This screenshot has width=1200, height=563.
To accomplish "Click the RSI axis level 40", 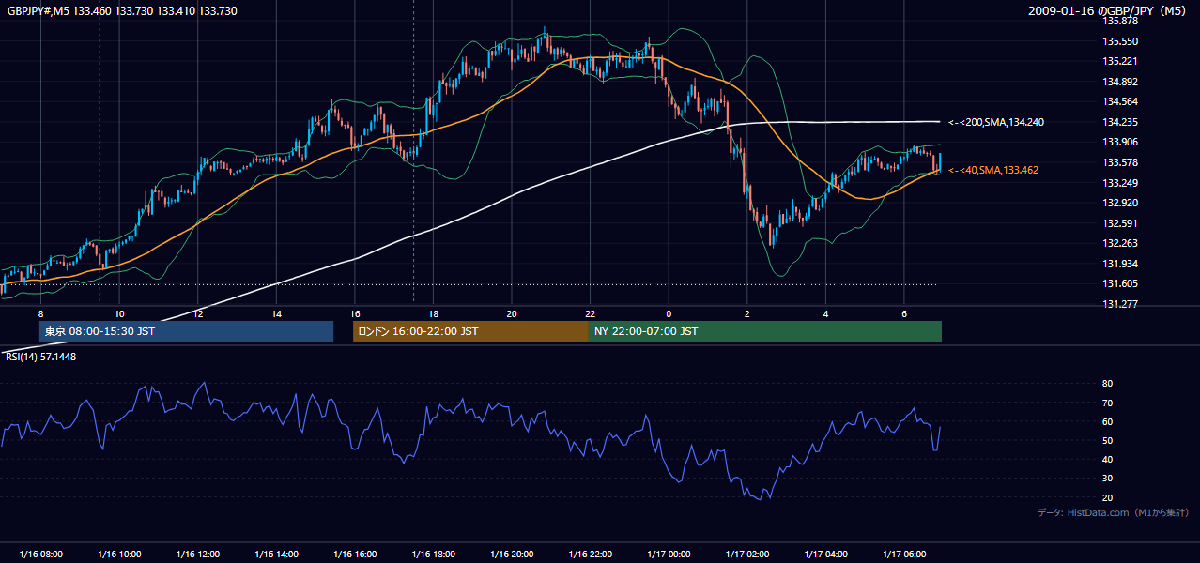I will pos(1107,459).
